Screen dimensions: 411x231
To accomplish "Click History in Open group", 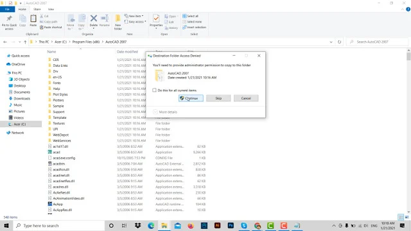I will 171,28.
